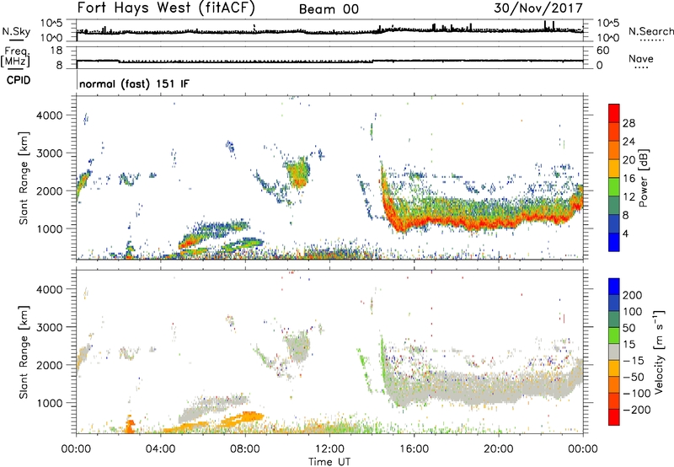This screenshot has height=467, width=674.
Task: Pick the −50 to −100 orange velocity swatch
Action: pos(614,384)
